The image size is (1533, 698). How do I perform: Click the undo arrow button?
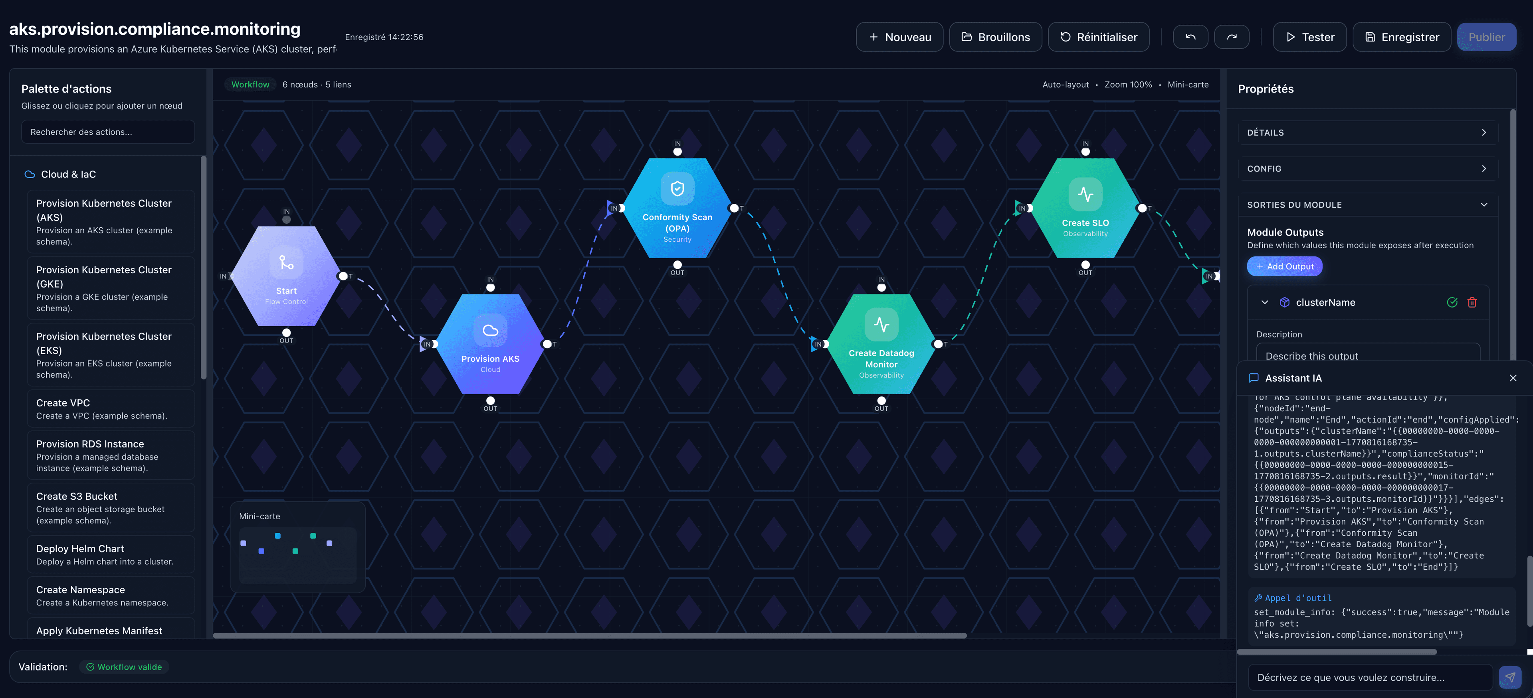click(1190, 37)
